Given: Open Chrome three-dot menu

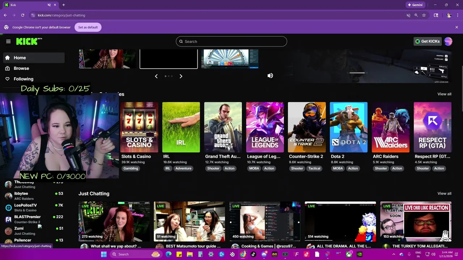Looking at the screenshot, I should [458, 15].
